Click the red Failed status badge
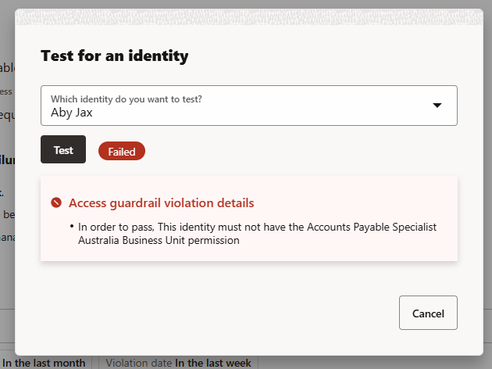The height and width of the screenshot is (369, 492). [x=122, y=152]
